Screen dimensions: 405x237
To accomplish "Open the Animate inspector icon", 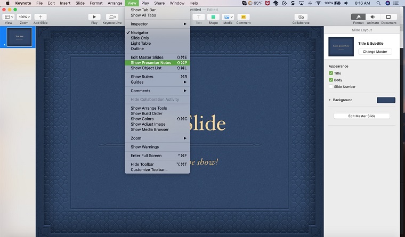I will [x=372, y=17].
